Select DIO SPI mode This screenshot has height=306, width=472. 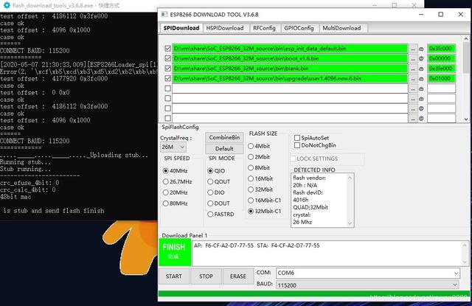point(216,192)
